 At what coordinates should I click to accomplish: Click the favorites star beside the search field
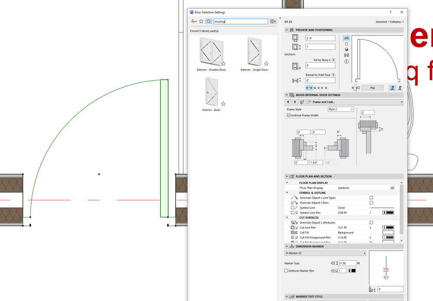(x=201, y=21)
